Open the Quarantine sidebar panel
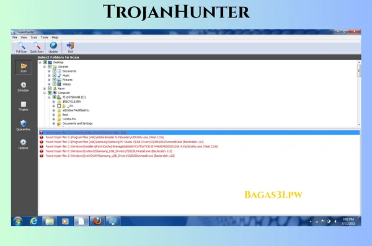The image size is (372, 246). [x=24, y=125]
